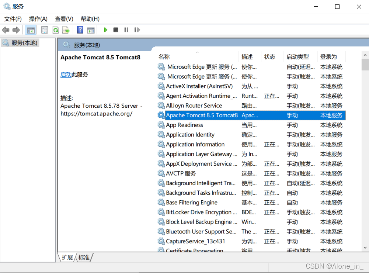Click the Forward arrow in toolbar

pyautogui.click(x=16, y=30)
